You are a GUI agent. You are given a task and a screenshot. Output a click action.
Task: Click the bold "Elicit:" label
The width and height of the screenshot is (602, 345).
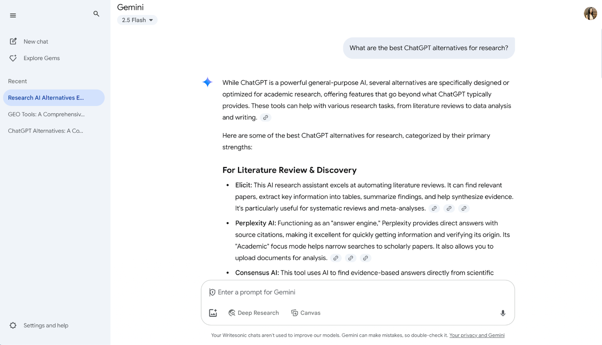point(244,185)
